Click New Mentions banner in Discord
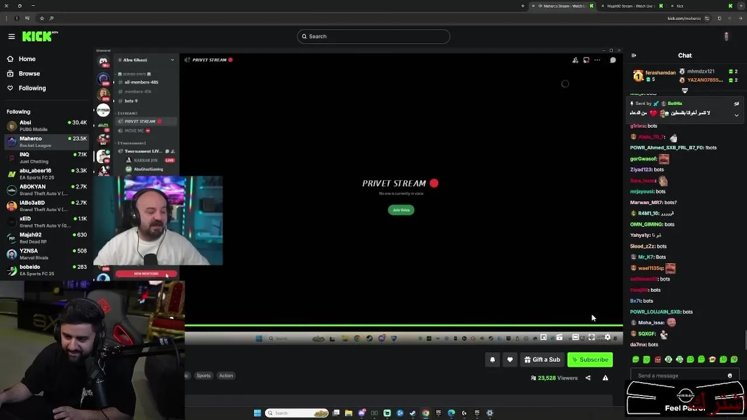The height and width of the screenshot is (420, 747). pyautogui.click(x=146, y=274)
